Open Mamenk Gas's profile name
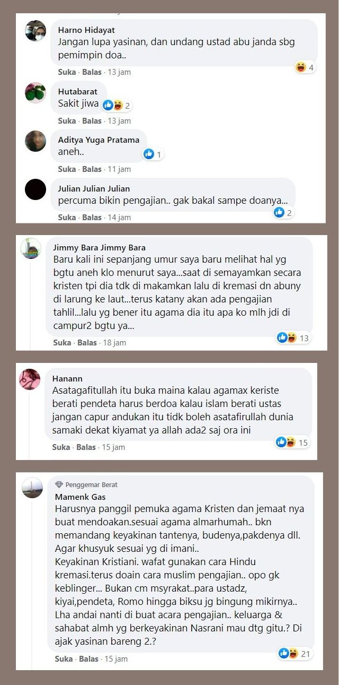The height and width of the screenshot is (685, 339). point(80,497)
